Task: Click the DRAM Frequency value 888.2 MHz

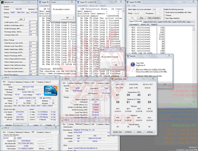Action: (95, 100)
